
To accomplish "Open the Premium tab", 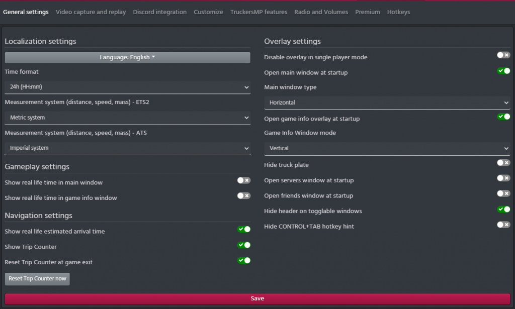I will 367,12.
